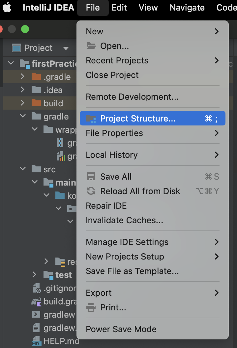Screen dimensions: 237x348
Task: Click the HELP.md markdown file icon
Action: pos(36,341)
